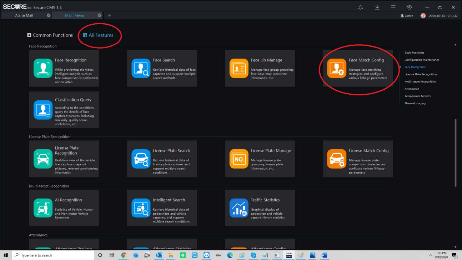The height and width of the screenshot is (260, 462).
Task: Open Google Chrome from the taskbar
Action: coord(124,255)
